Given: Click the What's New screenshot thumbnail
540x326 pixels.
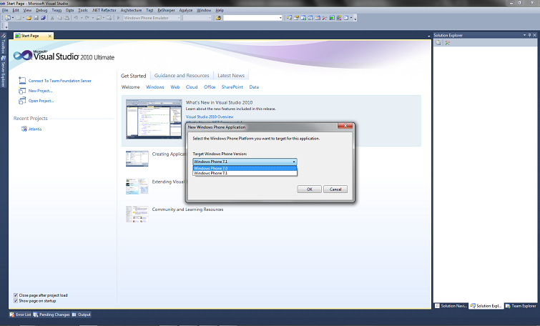Looking at the screenshot, I should click(154, 119).
